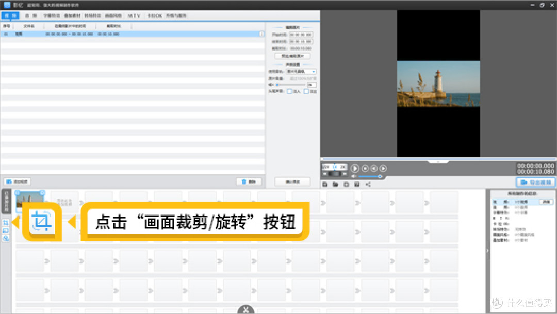This screenshot has width=557, height=314.
Task: Click the Add Video (添加视频) button
Action: (18, 181)
